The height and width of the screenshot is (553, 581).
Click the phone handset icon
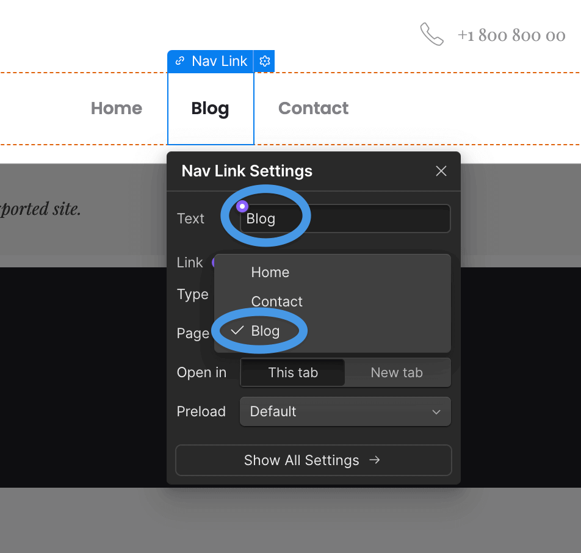[431, 34]
